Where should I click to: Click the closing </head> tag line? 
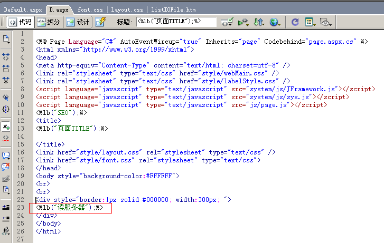pos(48,168)
